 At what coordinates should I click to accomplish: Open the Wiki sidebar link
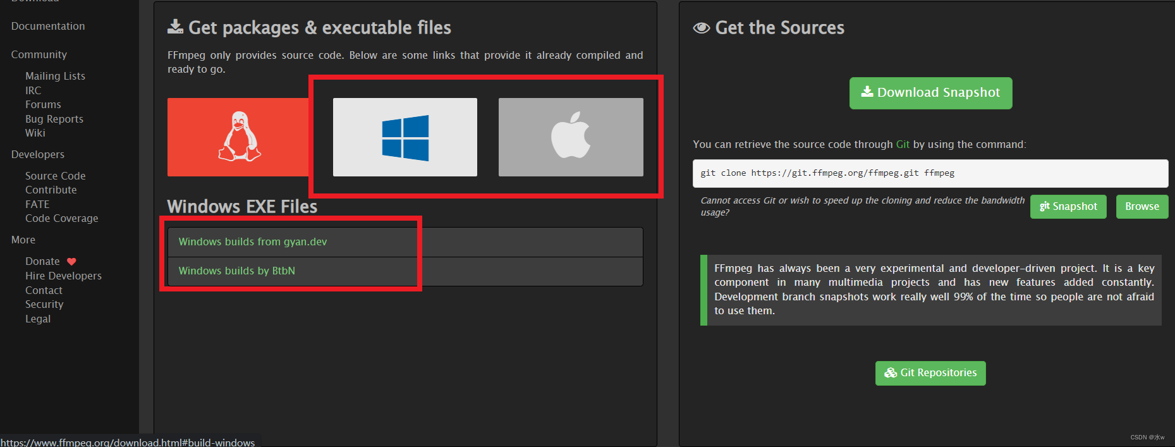coord(35,133)
